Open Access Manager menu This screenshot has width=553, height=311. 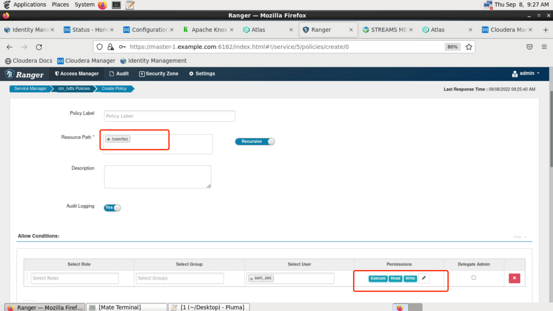(77, 73)
